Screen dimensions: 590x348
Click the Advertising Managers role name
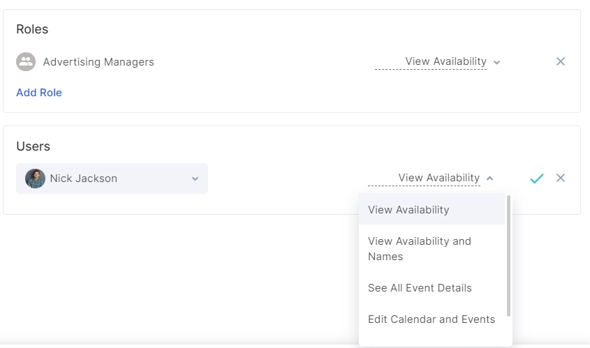point(98,61)
